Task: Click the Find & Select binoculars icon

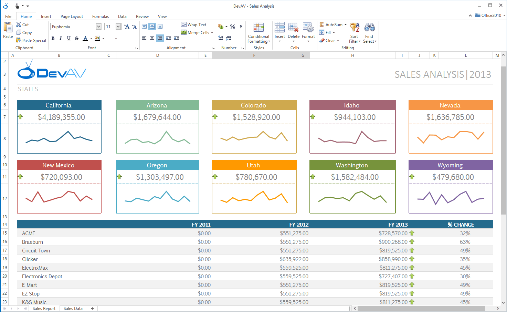Action: pyautogui.click(x=369, y=28)
